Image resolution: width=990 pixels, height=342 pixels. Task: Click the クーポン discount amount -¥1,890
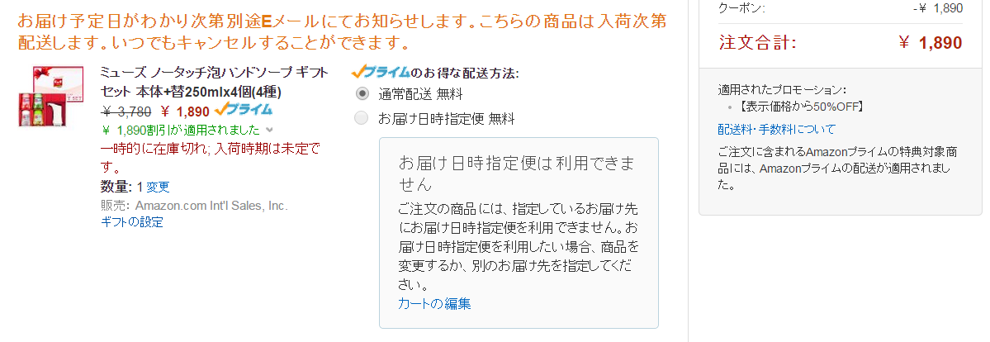click(x=938, y=8)
